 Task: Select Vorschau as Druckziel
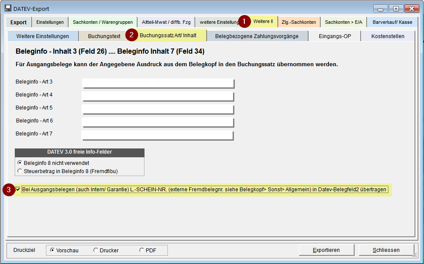pyautogui.click(x=52, y=250)
